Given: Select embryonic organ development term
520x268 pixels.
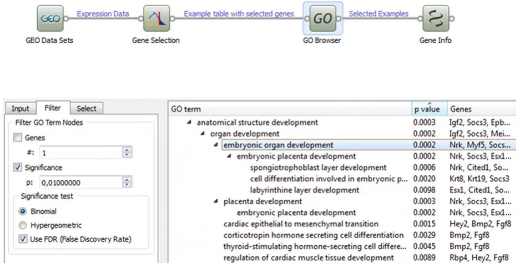Looking at the screenshot, I should pos(279,145).
